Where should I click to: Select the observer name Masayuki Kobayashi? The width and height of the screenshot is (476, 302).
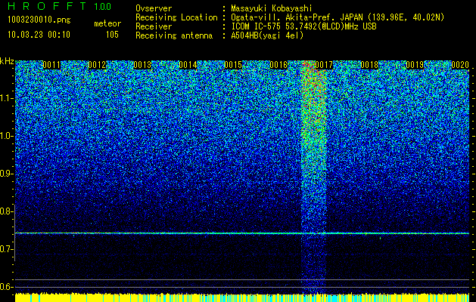click(272, 8)
